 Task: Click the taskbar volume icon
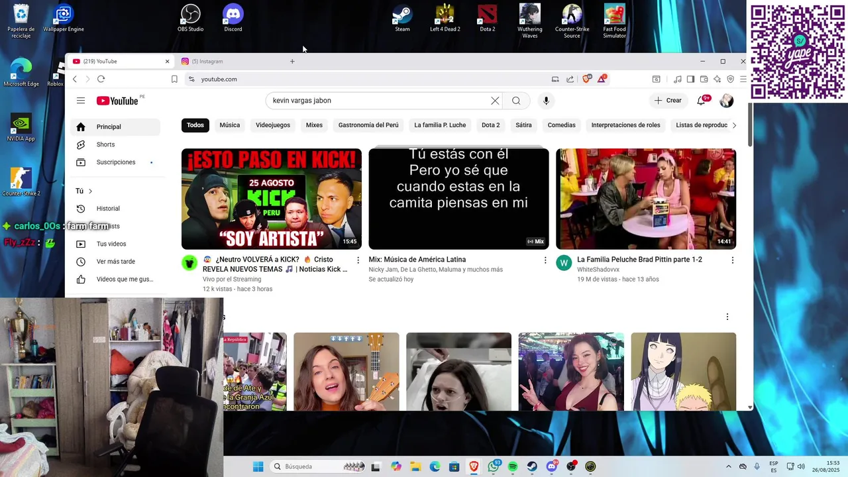pyautogui.click(x=801, y=466)
